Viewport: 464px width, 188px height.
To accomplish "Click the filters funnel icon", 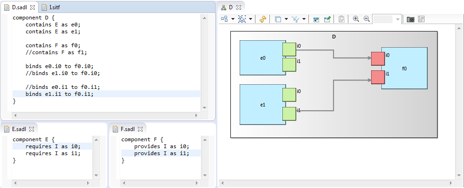I will (x=296, y=19).
